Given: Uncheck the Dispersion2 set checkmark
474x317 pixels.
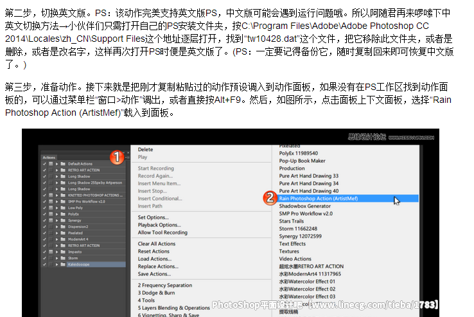Looking at the screenshot, I should (x=44, y=227).
